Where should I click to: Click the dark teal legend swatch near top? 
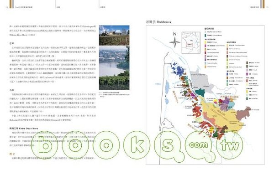205,36
